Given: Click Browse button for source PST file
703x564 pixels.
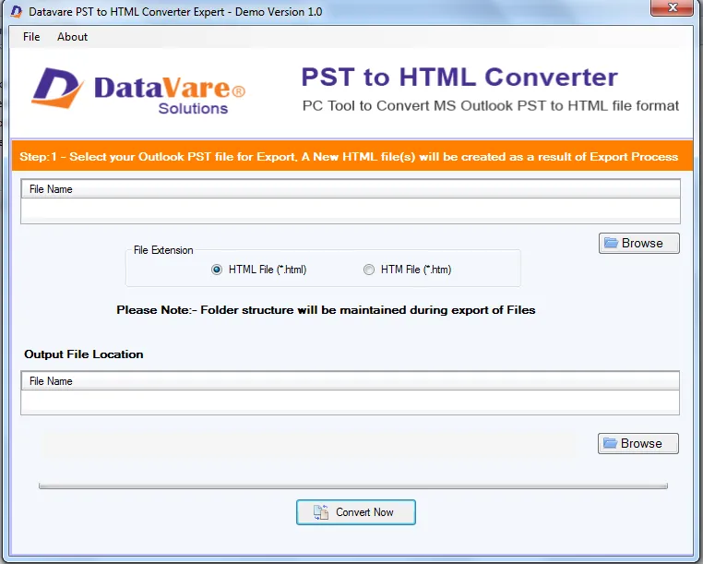Looking at the screenshot, I should (639, 243).
